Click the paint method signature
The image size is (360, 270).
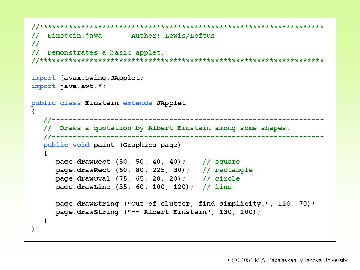click(x=112, y=145)
